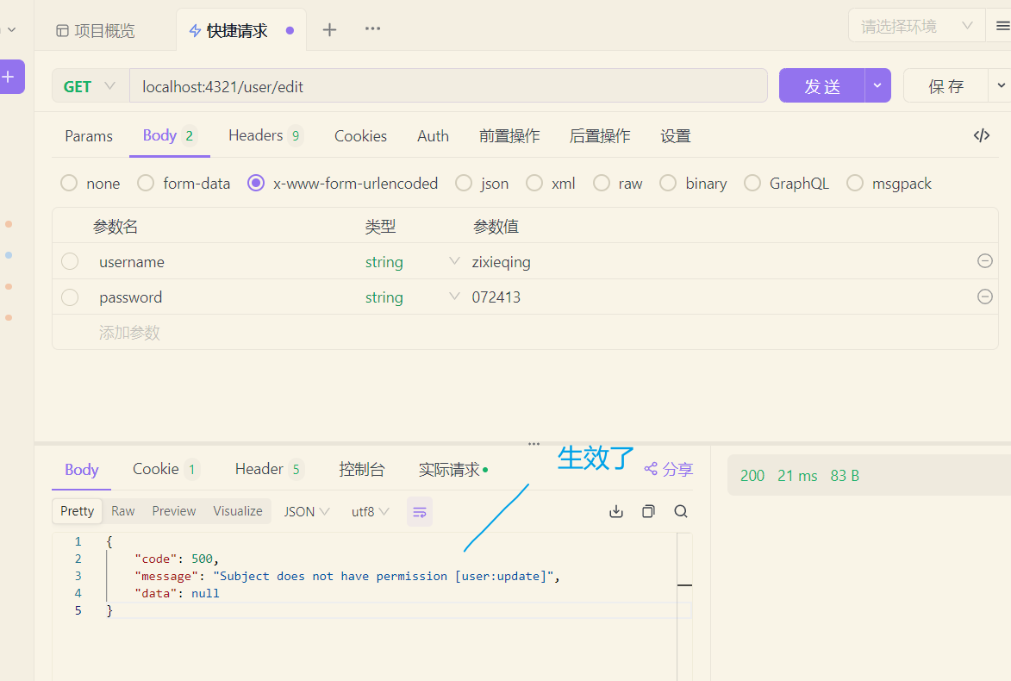Copy the response body to clipboard
The image size is (1011, 681).
click(x=648, y=511)
